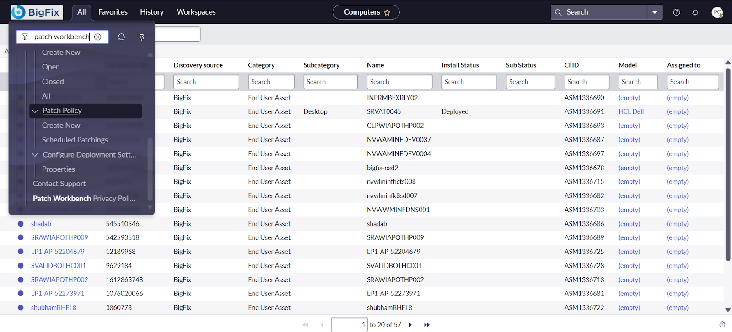Switch to the Favorites tab
This screenshot has height=332, width=732.
click(x=113, y=12)
